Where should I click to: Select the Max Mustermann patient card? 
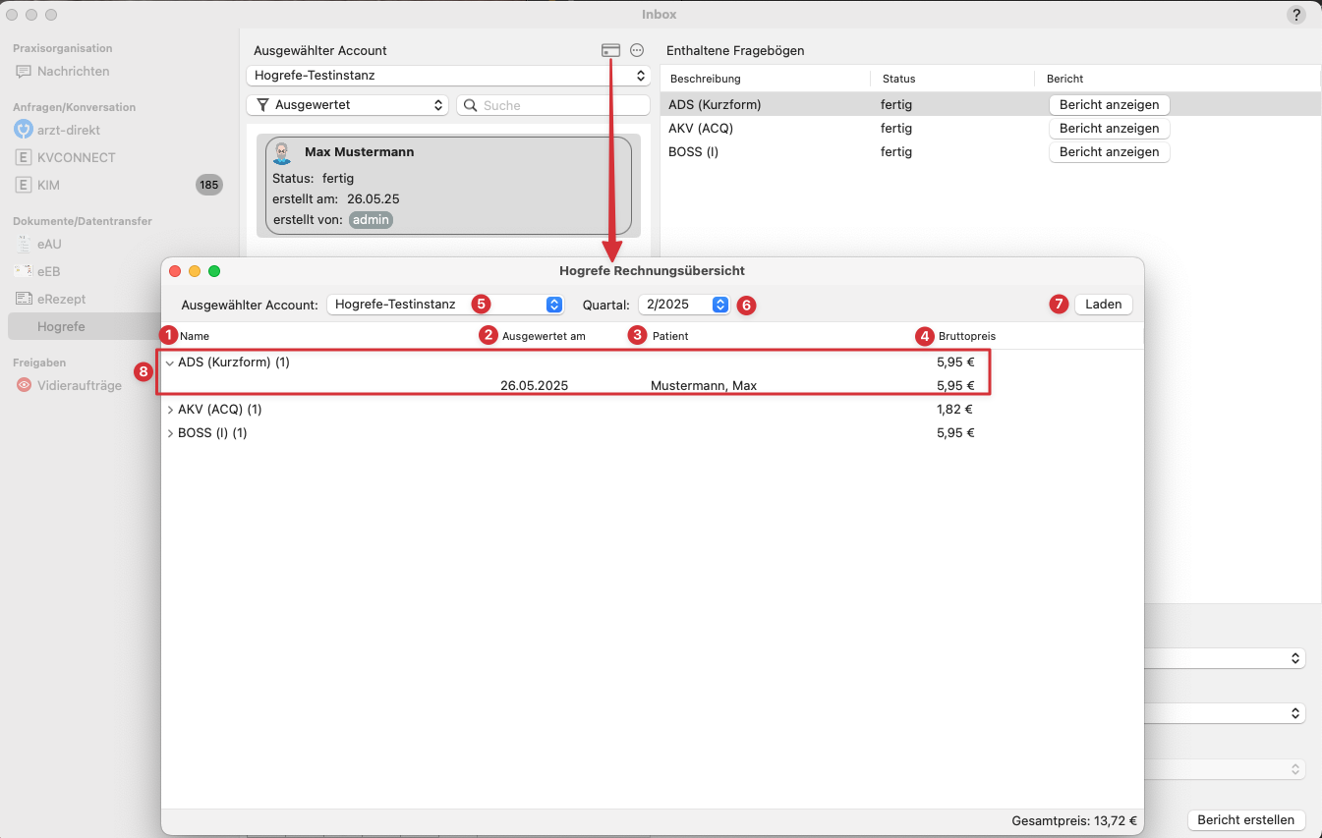[x=448, y=186]
